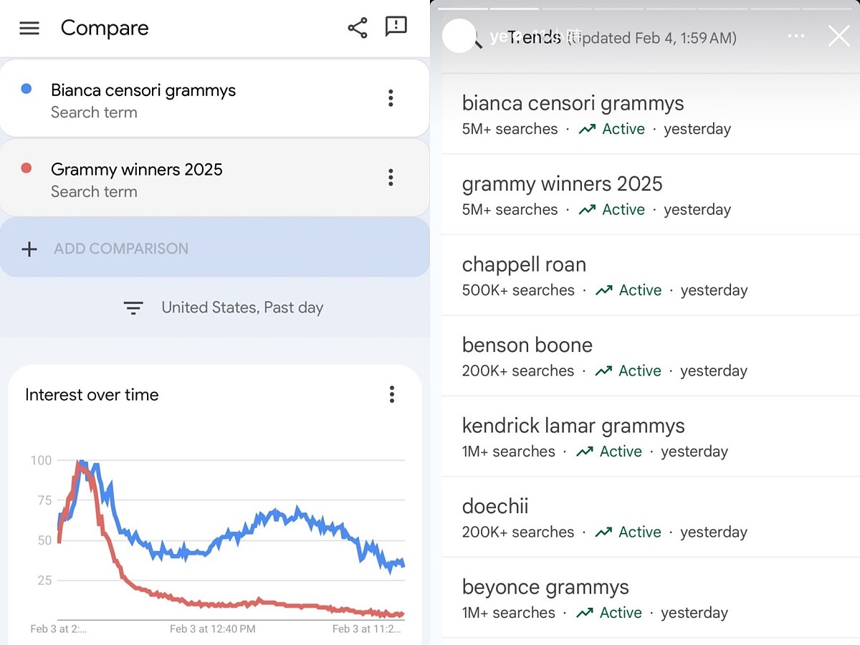Open the send feedback icon
860x645 pixels.
point(396,27)
